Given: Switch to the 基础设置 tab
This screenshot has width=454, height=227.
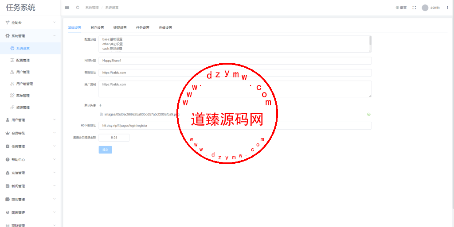Looking at the screenshot, I should click(x=74, y=28).
